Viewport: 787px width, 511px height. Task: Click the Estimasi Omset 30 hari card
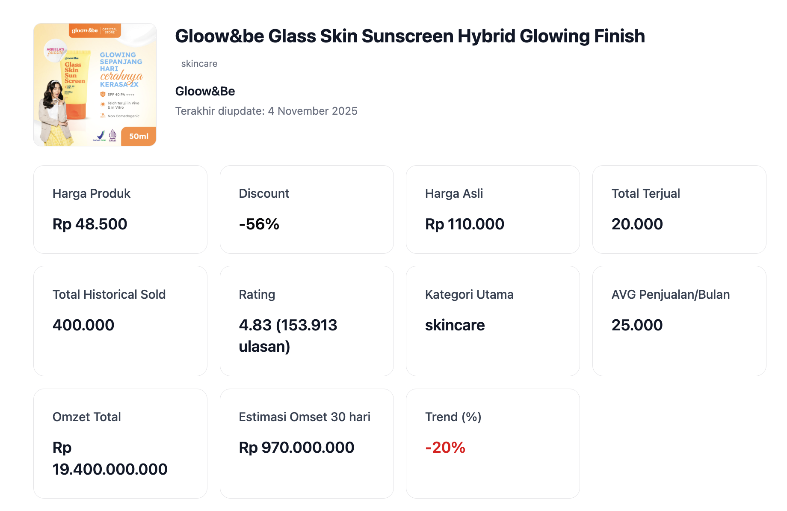click(x=307, y=443)
